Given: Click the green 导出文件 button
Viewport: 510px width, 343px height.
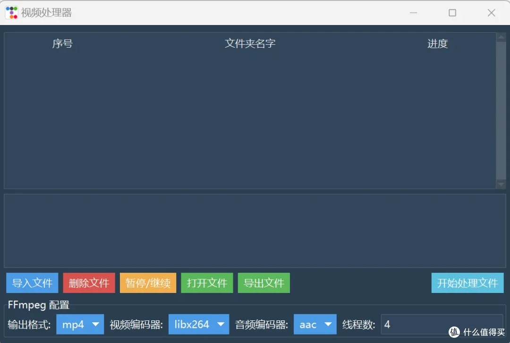Looking at the screenshot, I should coord(264,283).
